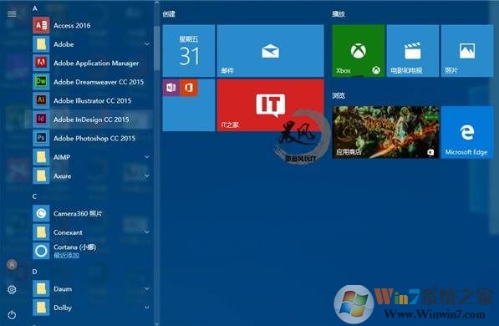
Task: Open Adobe Dreamweaver CC 2015 icon
Action: 41,82
